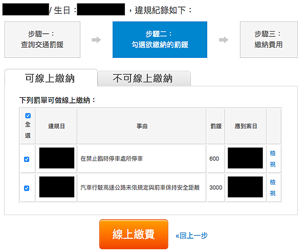Select the 在禁止臨時停車處停車 reason text
This screenshot has width=307, height=251.
tap(112, 159)
